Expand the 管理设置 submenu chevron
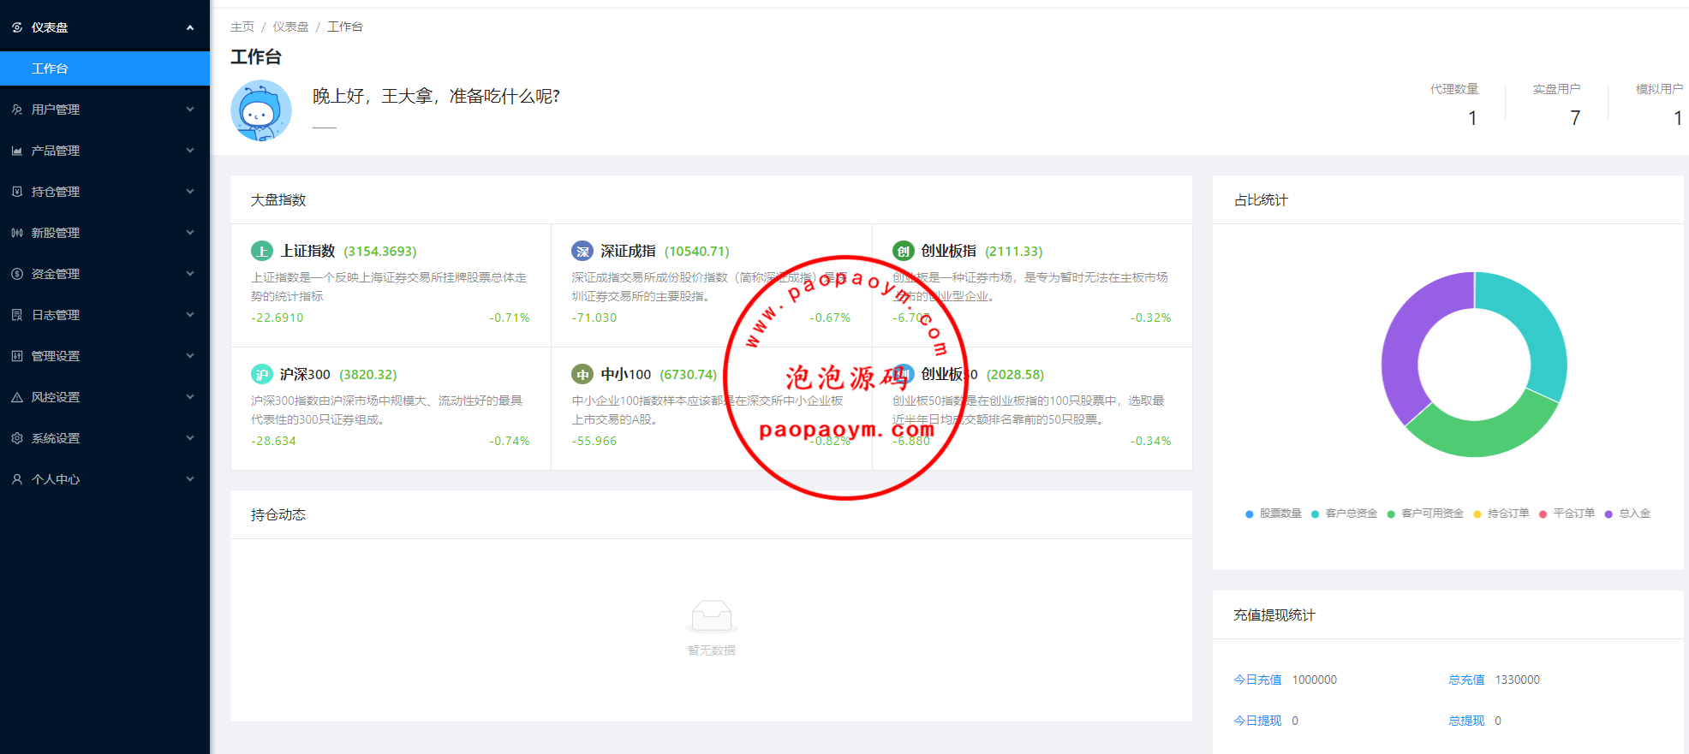Viewport: 1689px width, 754px height. click(x=190, y=356)
